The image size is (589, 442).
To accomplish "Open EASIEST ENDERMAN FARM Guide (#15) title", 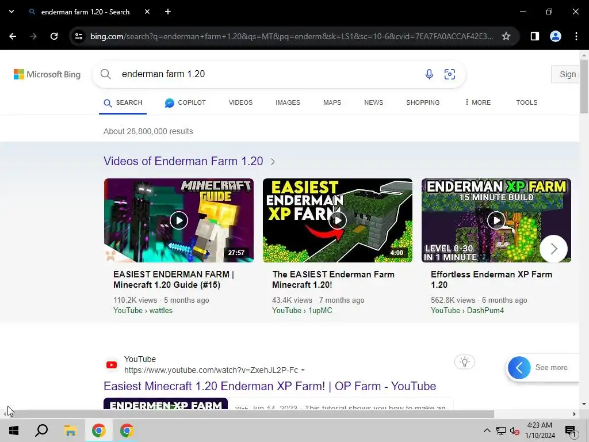I will 174,280.
